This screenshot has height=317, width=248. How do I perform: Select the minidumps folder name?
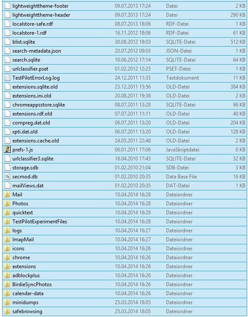pos(26,302)
